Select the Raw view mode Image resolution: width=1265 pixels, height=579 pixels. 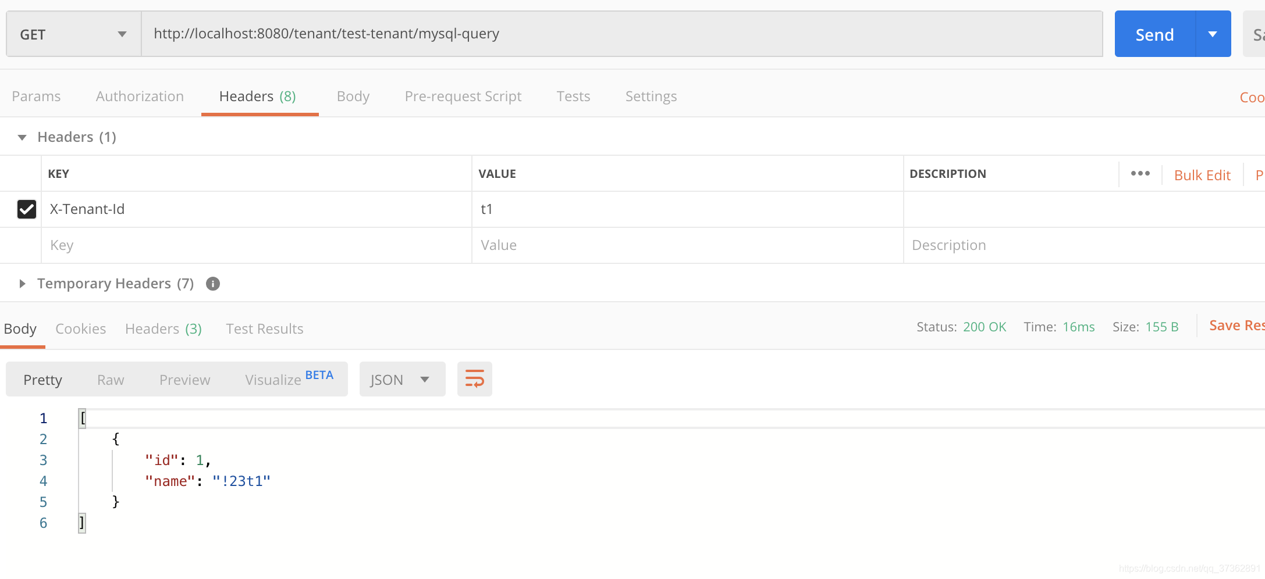[111, 380]
